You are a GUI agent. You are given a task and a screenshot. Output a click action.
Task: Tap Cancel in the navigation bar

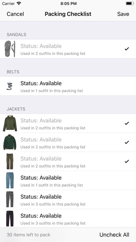tap(15, 14)
